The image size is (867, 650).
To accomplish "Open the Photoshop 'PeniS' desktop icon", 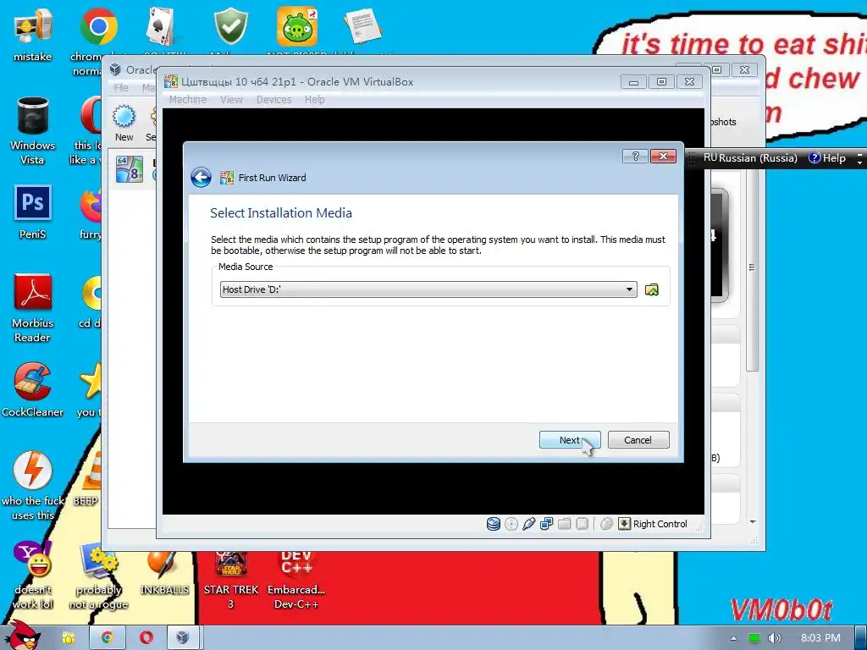I will coord(33,212).
